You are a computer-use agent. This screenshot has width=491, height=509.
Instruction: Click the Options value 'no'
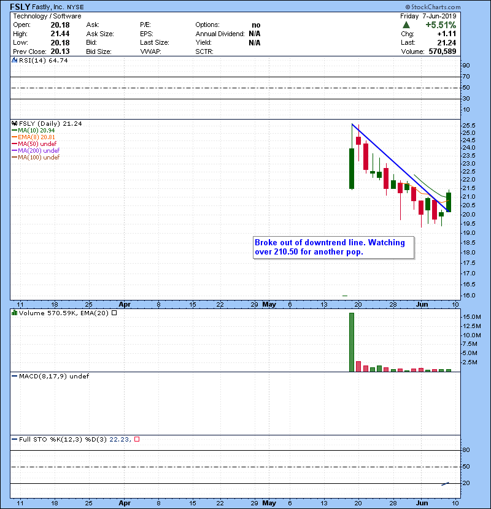point(256,25)
